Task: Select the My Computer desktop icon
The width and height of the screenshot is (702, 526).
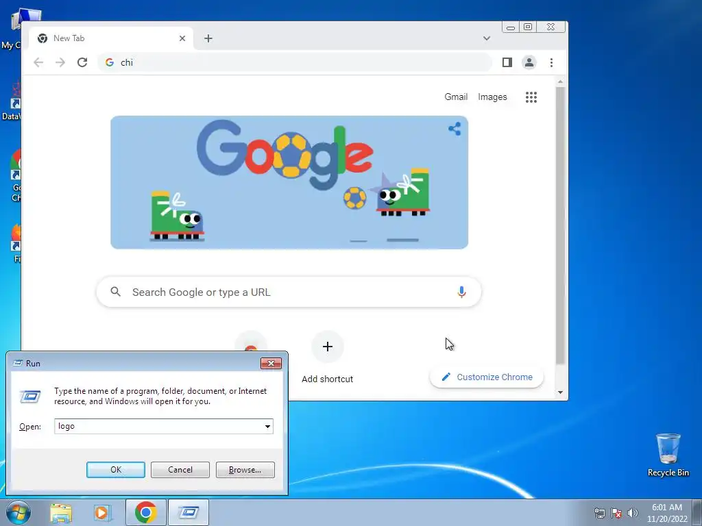Action: coord(11,29)
